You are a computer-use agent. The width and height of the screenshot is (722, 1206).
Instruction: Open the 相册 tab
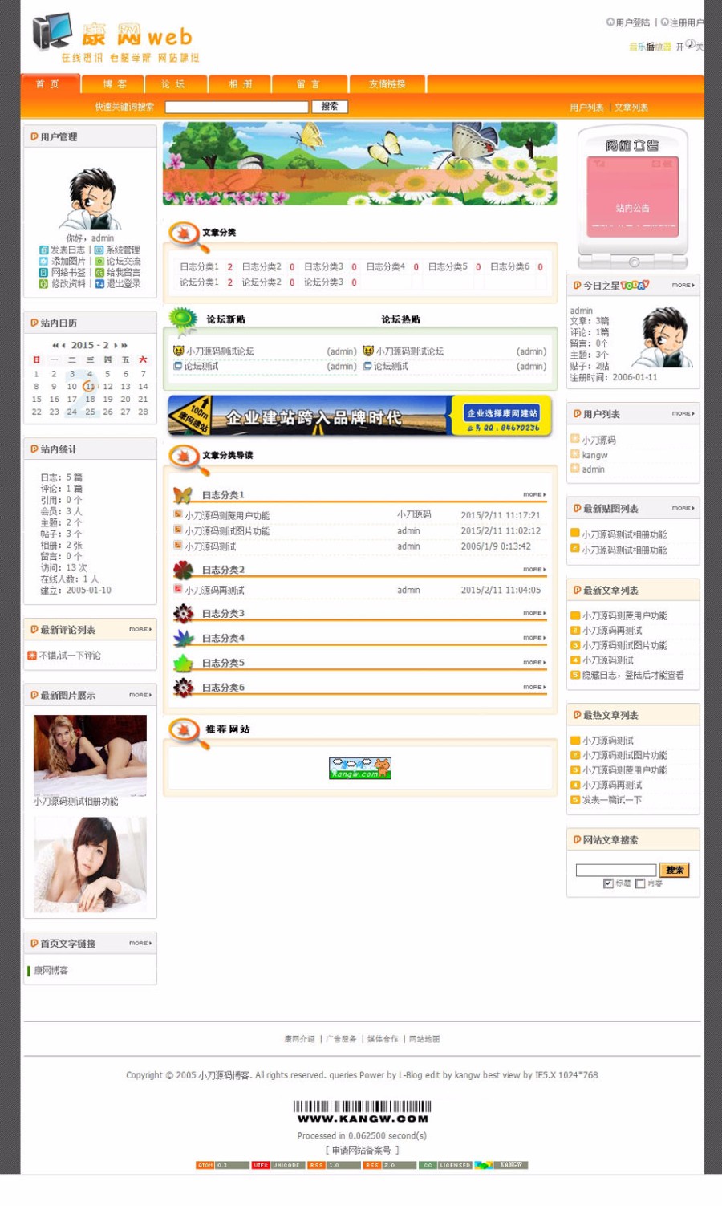point(239,83)
